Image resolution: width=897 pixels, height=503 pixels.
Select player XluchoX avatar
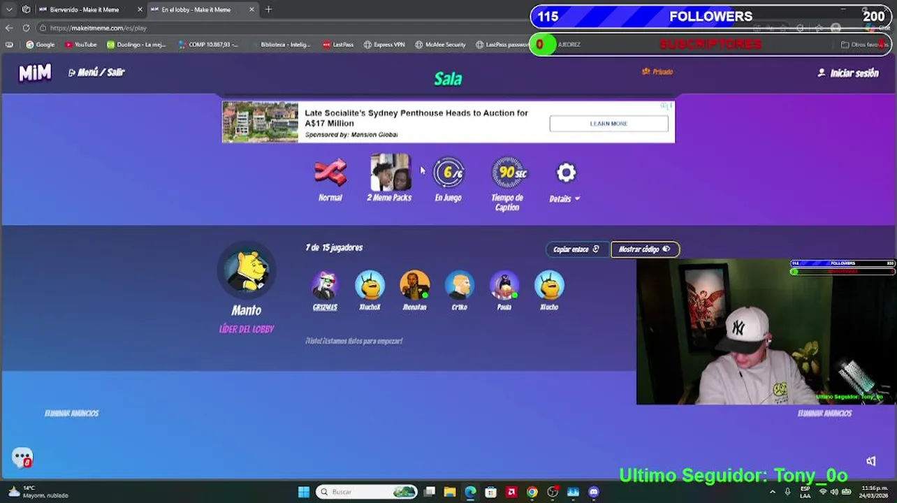[370, 285]
